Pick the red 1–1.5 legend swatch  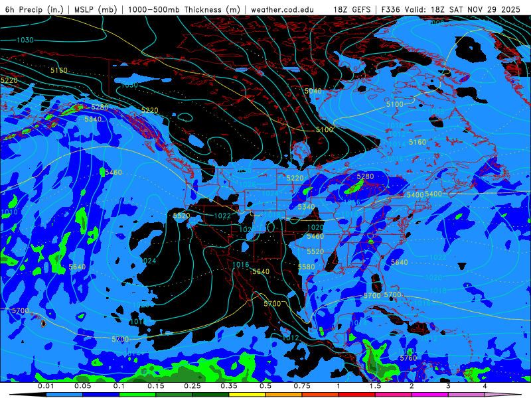pos(356,395)
